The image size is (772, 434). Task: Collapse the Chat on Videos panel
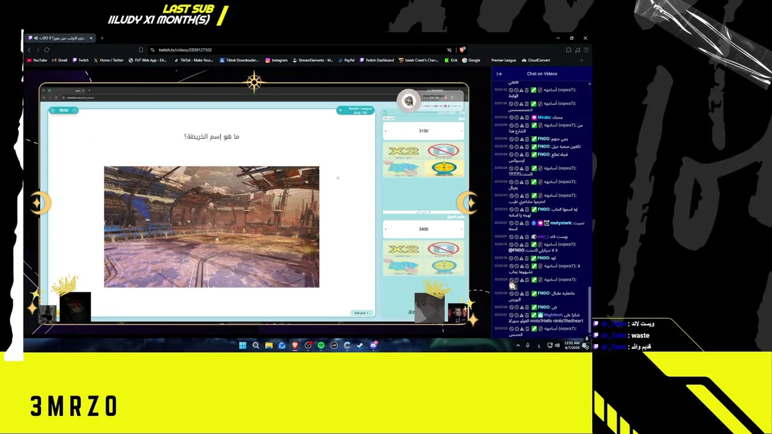pos(499,74)
